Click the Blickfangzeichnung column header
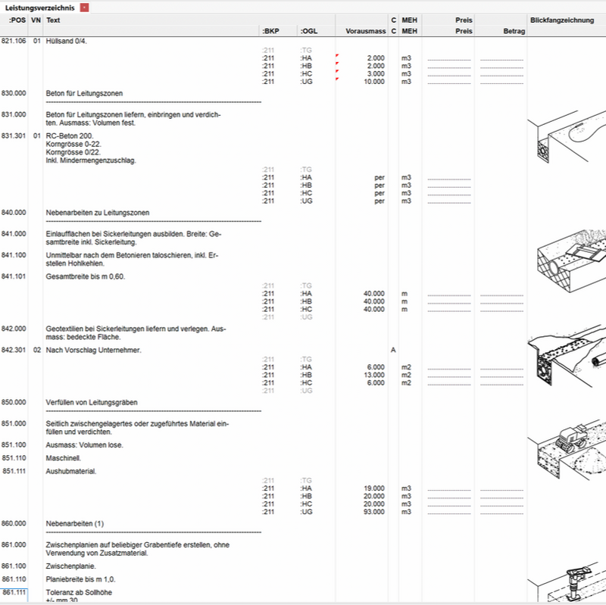Screen dimensions: 606x605 pos(561,20)
